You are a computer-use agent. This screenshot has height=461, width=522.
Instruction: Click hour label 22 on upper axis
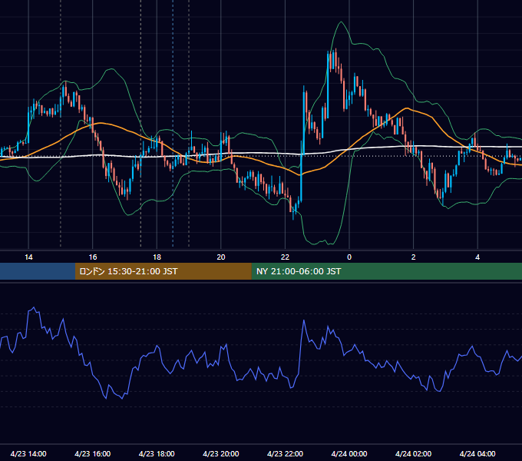pos(285,257)
